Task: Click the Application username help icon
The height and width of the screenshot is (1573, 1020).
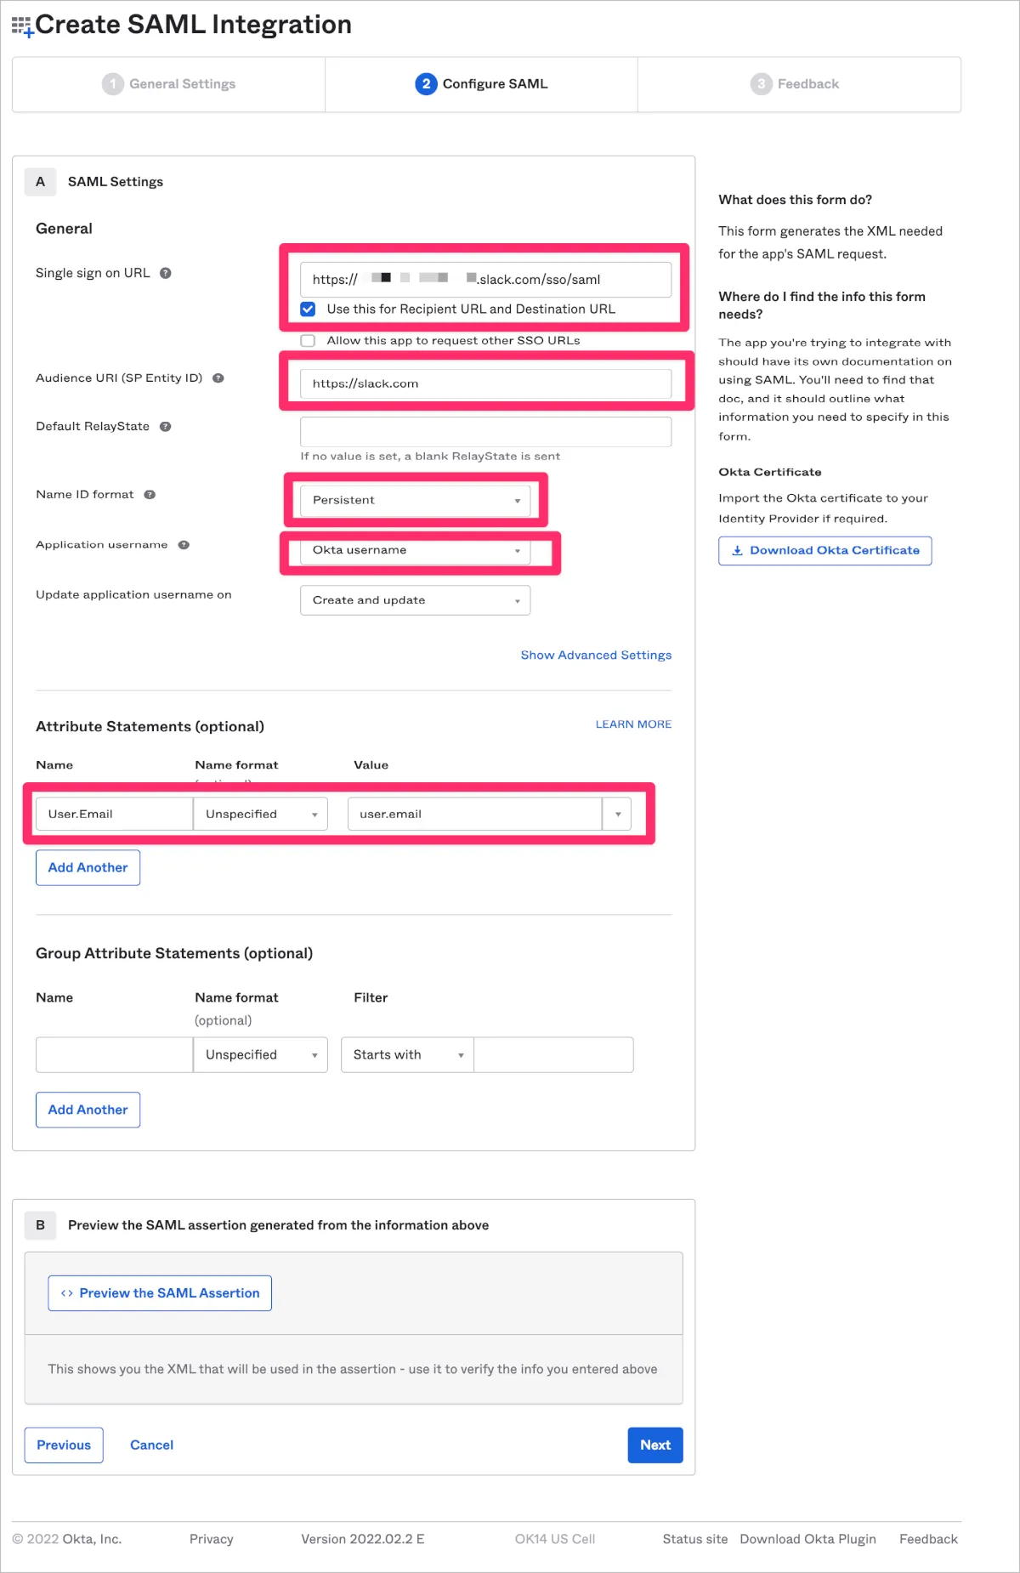Action: click(184, 545)
